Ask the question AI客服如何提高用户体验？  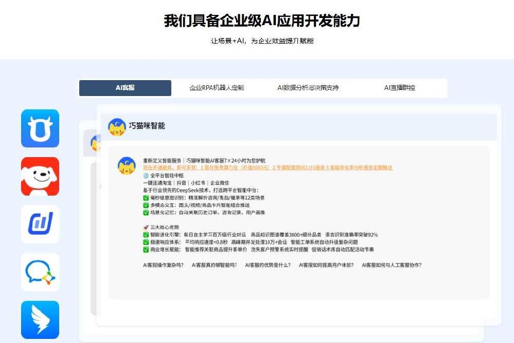326,265
